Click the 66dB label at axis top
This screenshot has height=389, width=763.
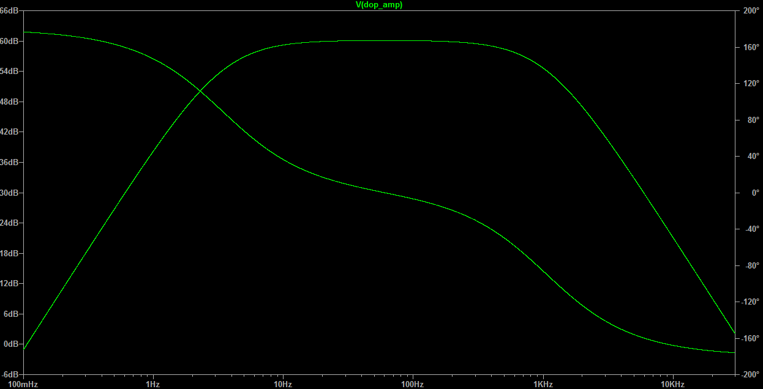(9, 10)
